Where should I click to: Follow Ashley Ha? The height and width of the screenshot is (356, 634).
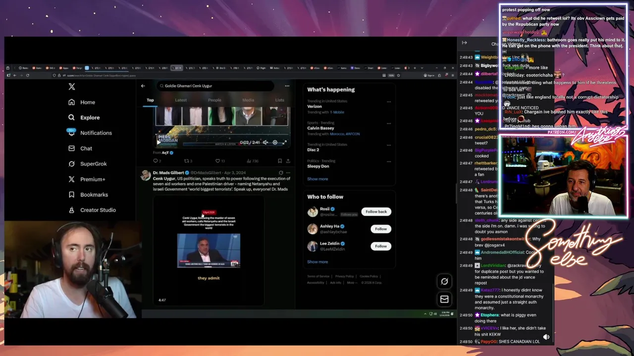click(x=381, y=229)
